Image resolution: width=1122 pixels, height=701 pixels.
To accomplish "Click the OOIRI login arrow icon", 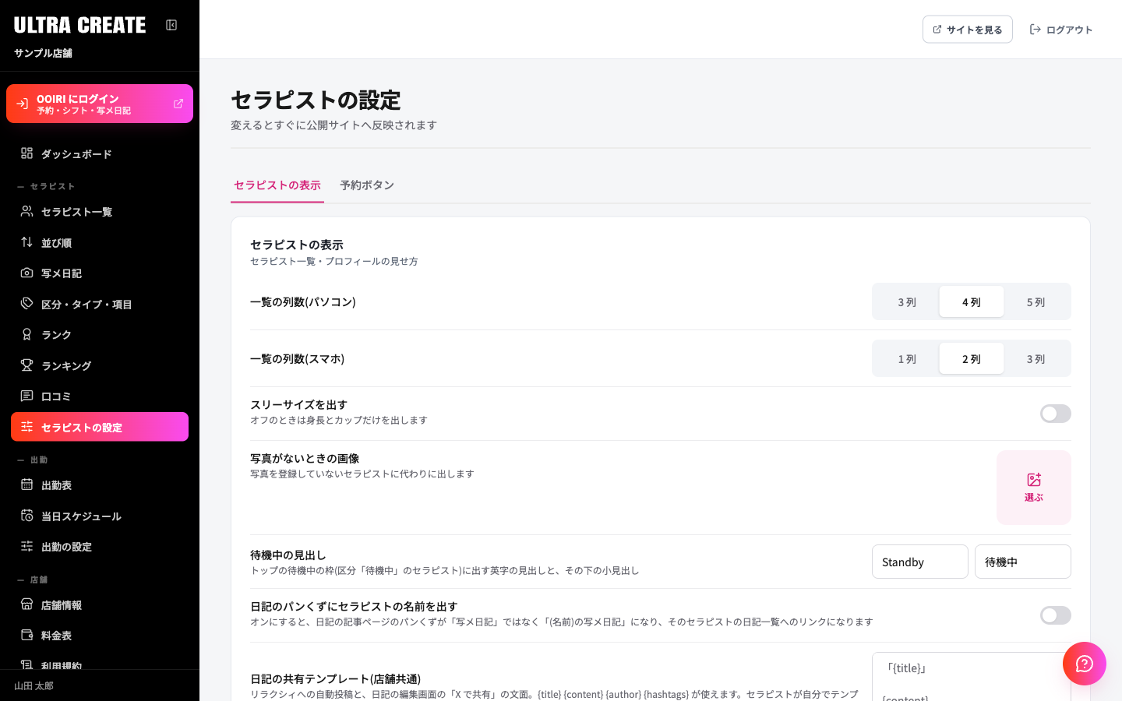I will pos(22,104).
